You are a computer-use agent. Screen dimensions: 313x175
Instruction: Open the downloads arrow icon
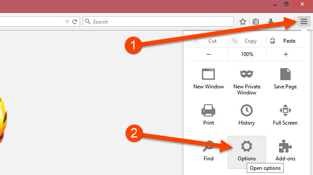tap(271, 21)
